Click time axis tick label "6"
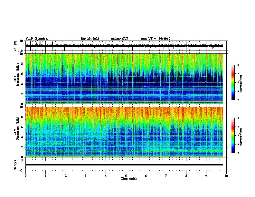The image size is (255, 197). [x=146, y=176]
